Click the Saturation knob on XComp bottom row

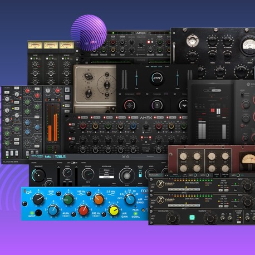pyautogui.click(x=172, y=218)
